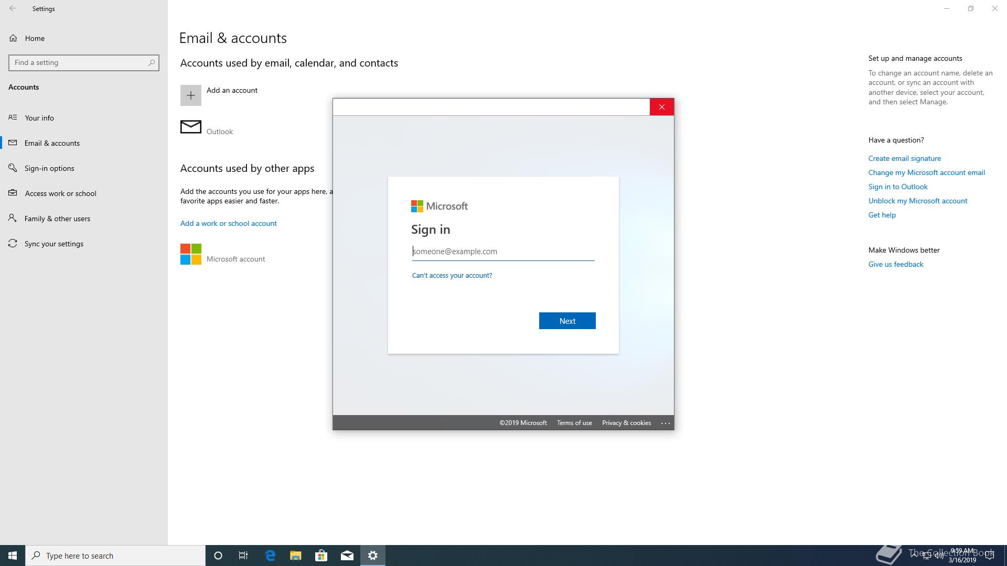The image size is (1007, 566).
Task: Click Sign in to Outlook link
Action: coord(898,187)
